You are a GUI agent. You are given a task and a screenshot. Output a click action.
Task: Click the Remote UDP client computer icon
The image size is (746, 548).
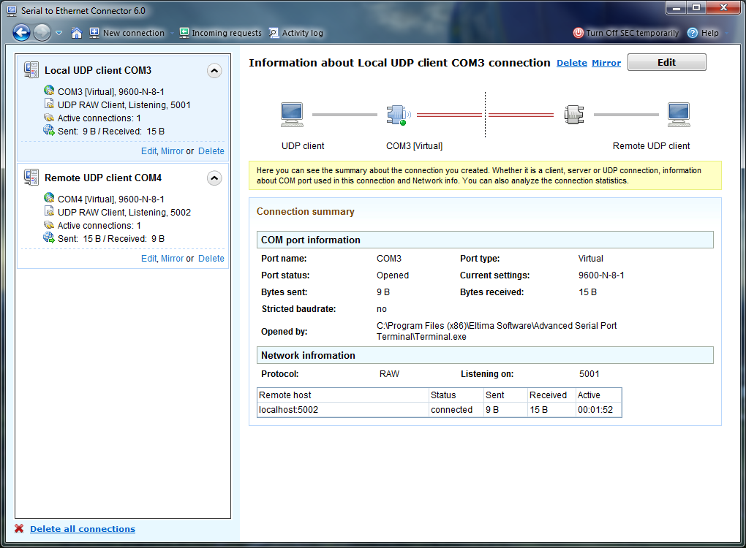point(679,115)
